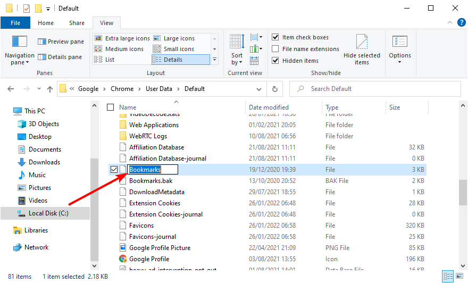Navigate to Google in breadcrumb path
Image resolution: width=468 pixels, height=283 pixels.
pos(88,89)
